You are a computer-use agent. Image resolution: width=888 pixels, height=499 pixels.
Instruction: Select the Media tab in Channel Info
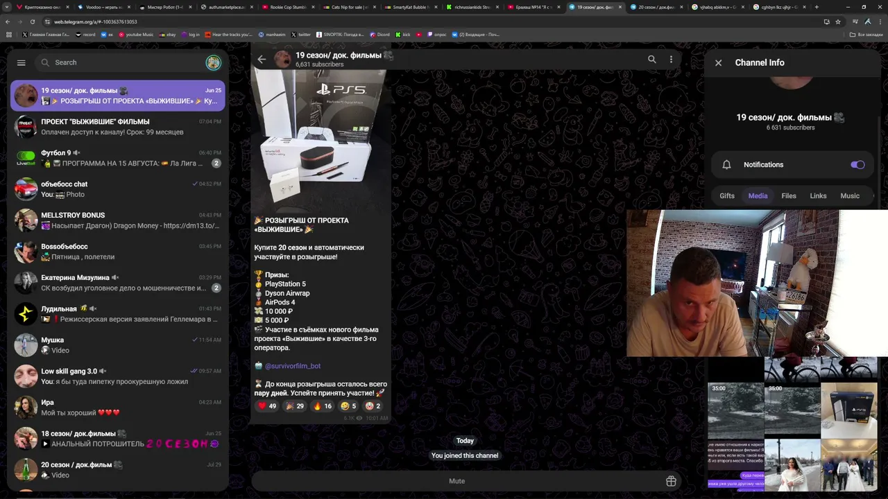(758, 196)
